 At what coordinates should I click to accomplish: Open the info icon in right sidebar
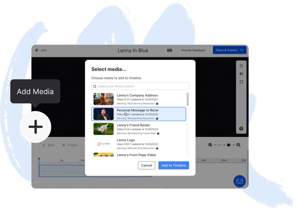pos(241,66)
